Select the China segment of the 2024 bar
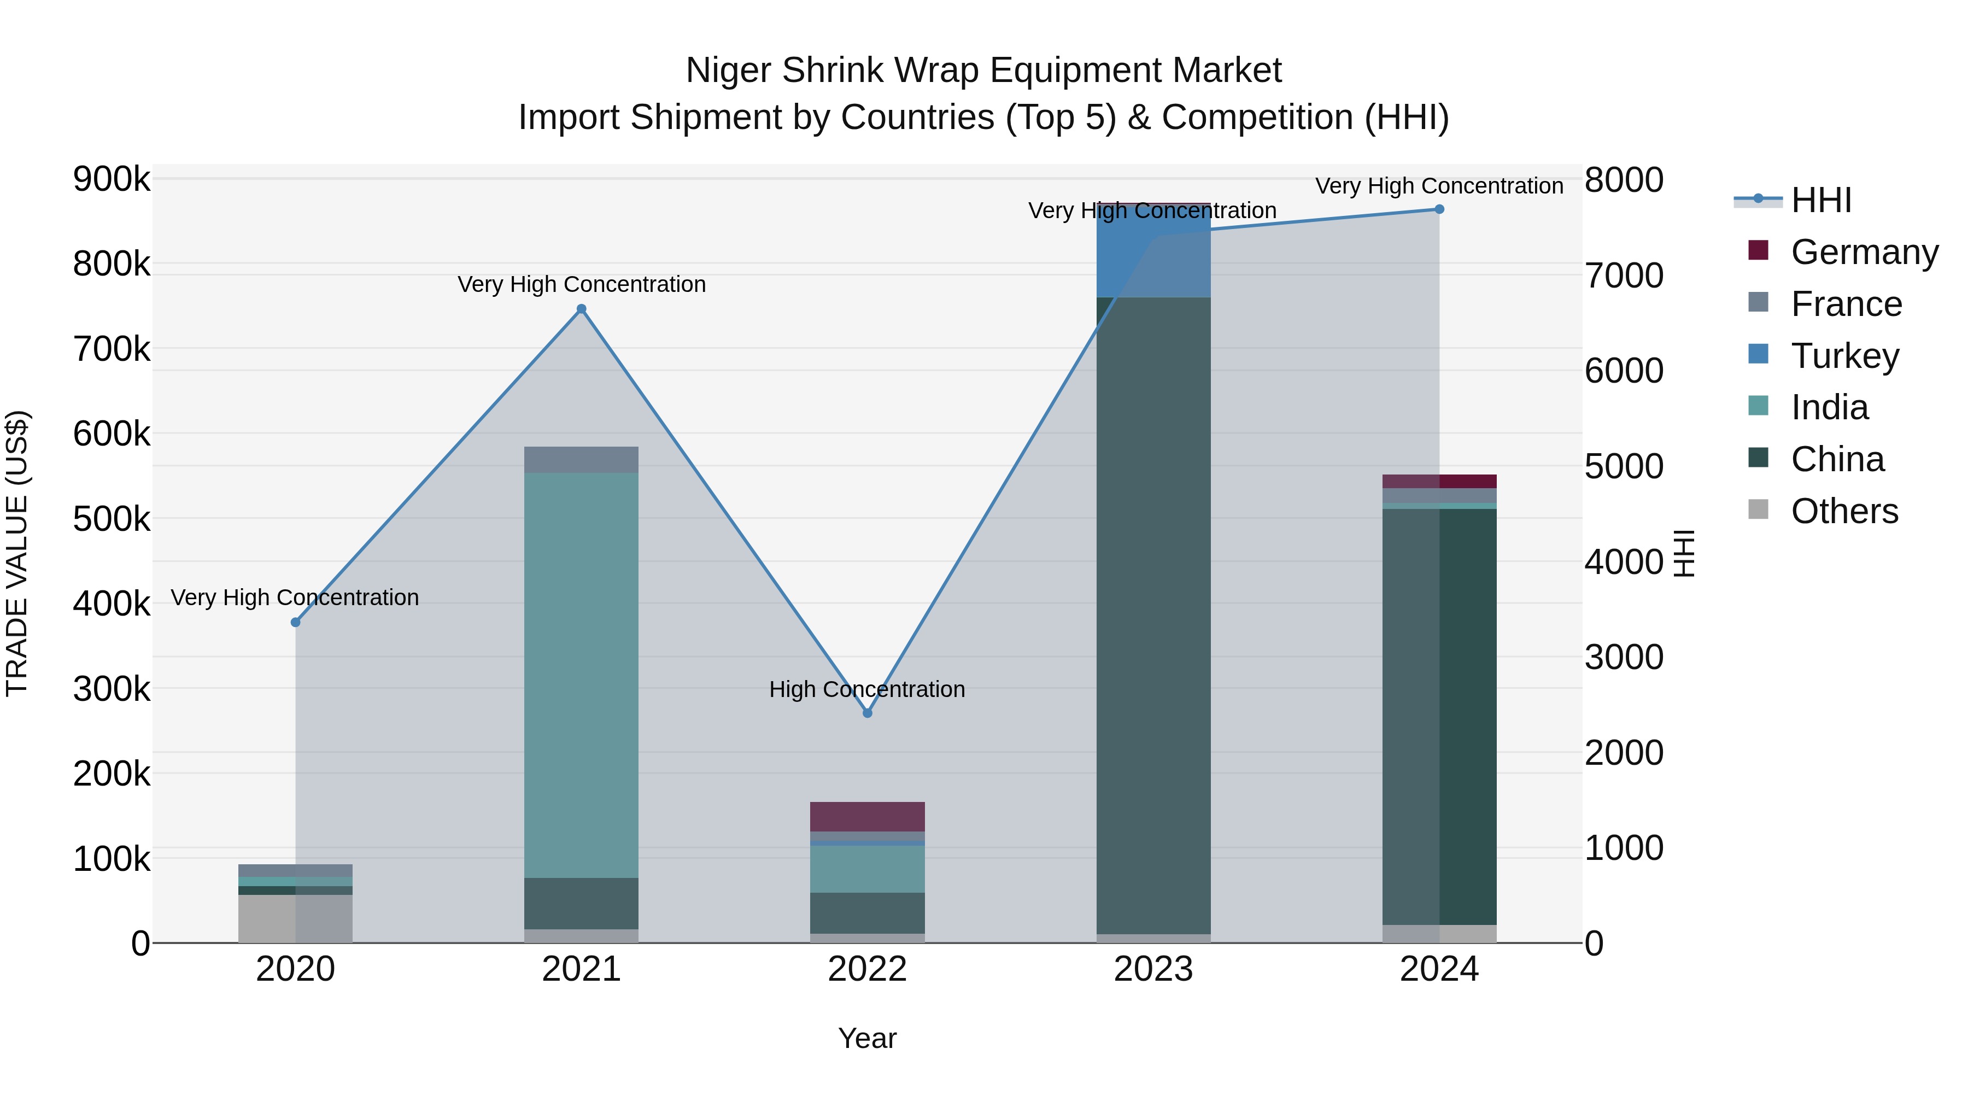This screenshot has height=1107, width=1968. 1439,717
